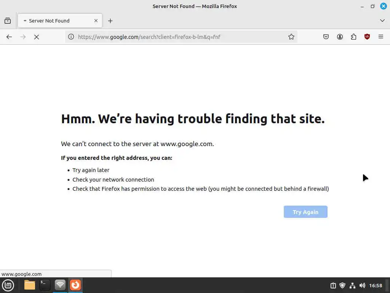Click the Try Again button
Image resolution: width=390 pixels, height=293 pixels.
(305, 212)
